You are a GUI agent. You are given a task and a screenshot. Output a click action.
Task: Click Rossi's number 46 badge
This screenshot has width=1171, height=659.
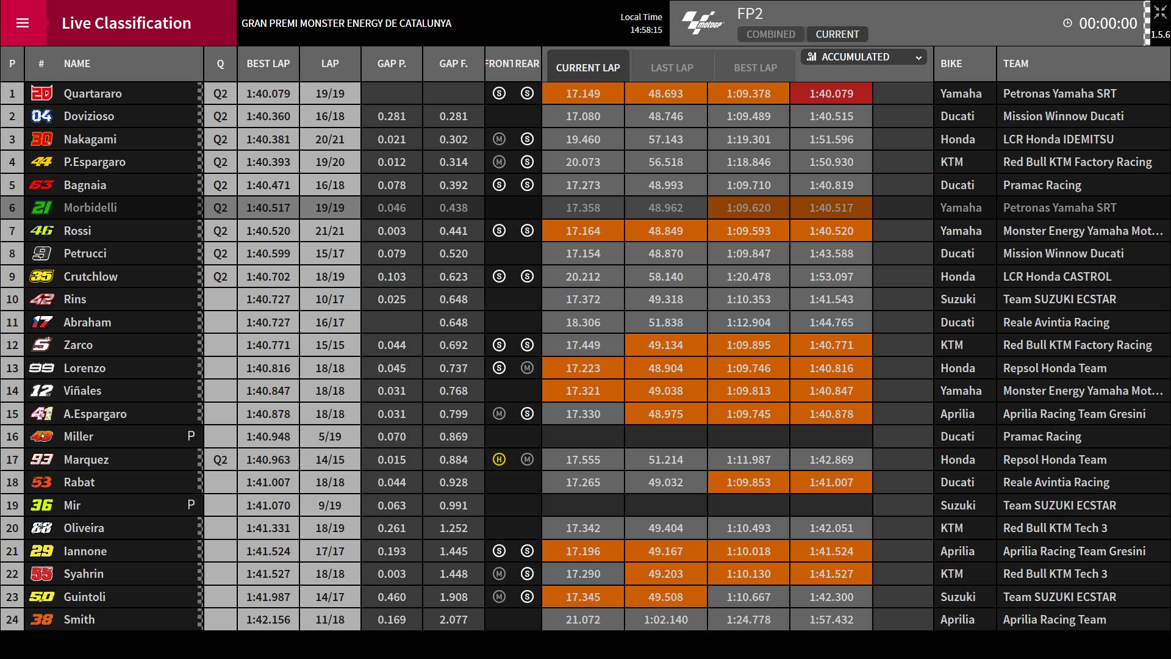[x=41, y=231]
